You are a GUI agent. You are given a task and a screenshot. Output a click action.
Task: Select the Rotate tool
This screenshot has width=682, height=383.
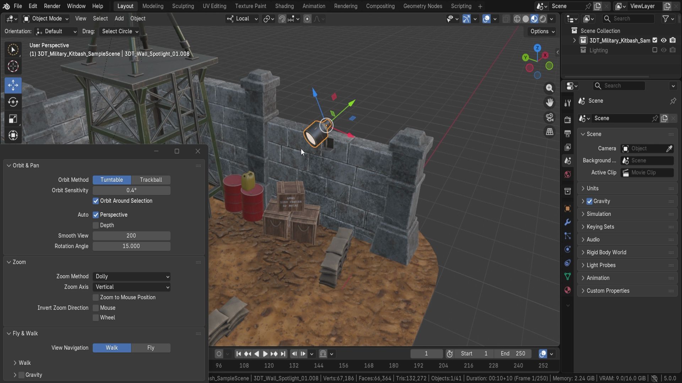(13, 102)
